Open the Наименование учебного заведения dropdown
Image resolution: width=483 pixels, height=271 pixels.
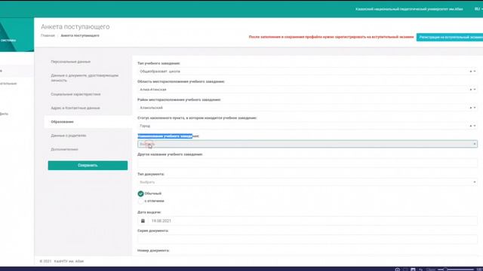pos(307,144)
